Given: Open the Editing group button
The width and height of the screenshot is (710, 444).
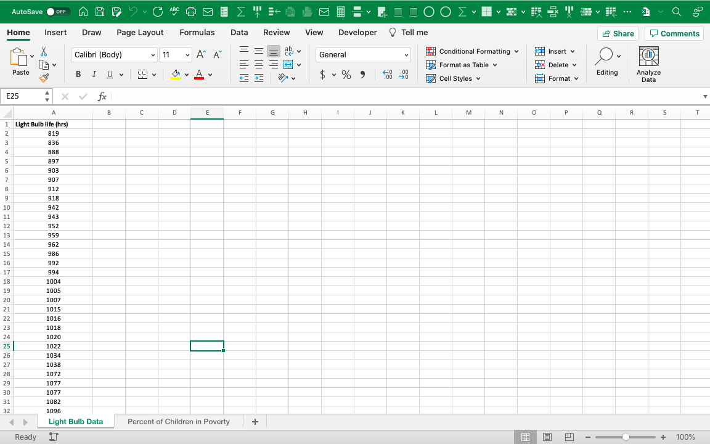Looking at the screenshot, I should pos(606,62).
